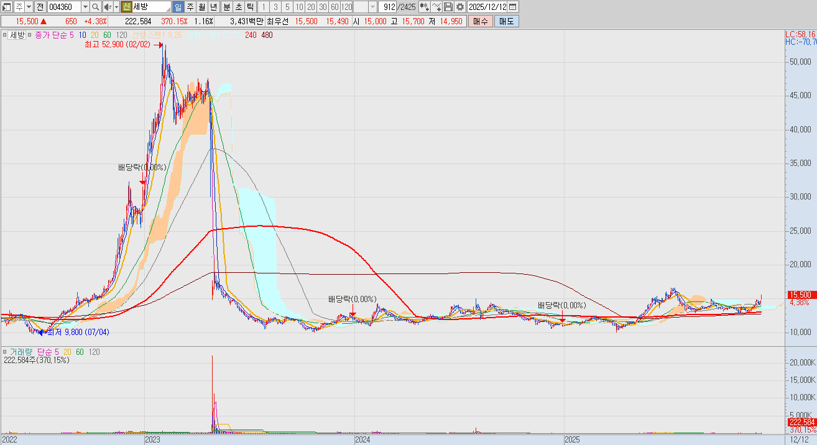Click the speaker sound icon

[x=107, y=7]
